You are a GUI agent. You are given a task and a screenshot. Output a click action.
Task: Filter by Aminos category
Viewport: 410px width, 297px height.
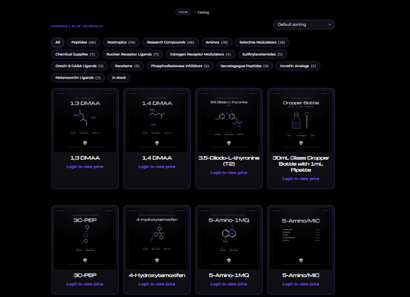pos(217,42)
